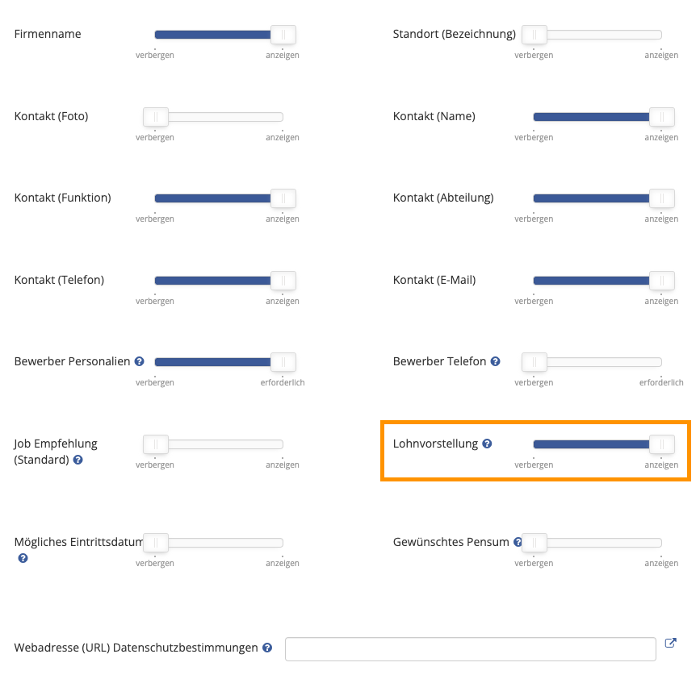This screenshot has height=675, width=700.
Task: Toggle Kontakt (Foto) slider handle
Action: pos(156,117)
